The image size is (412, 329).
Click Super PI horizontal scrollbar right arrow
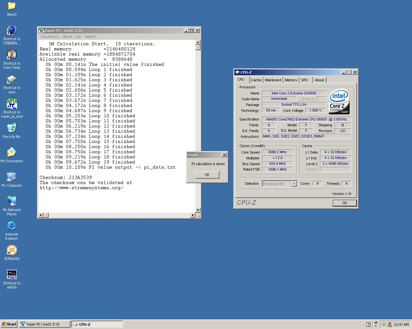(x=193, y=215)
